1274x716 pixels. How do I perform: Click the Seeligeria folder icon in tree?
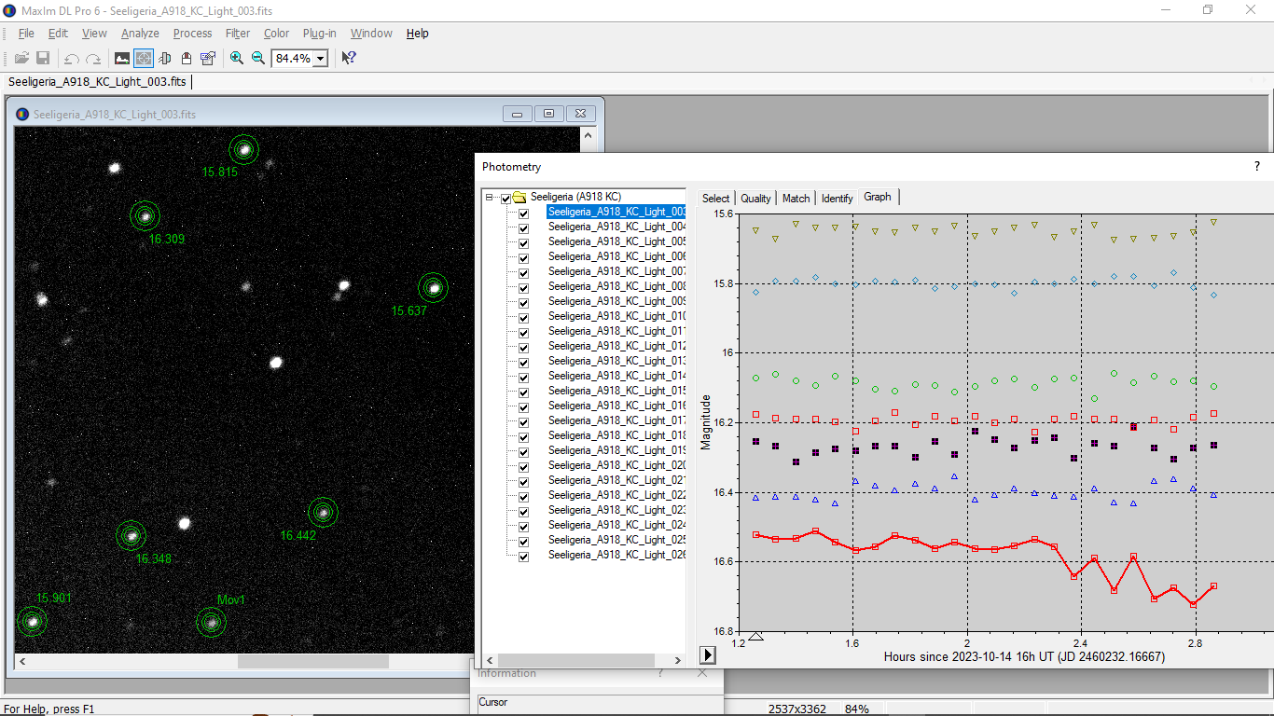click(519, 198)
